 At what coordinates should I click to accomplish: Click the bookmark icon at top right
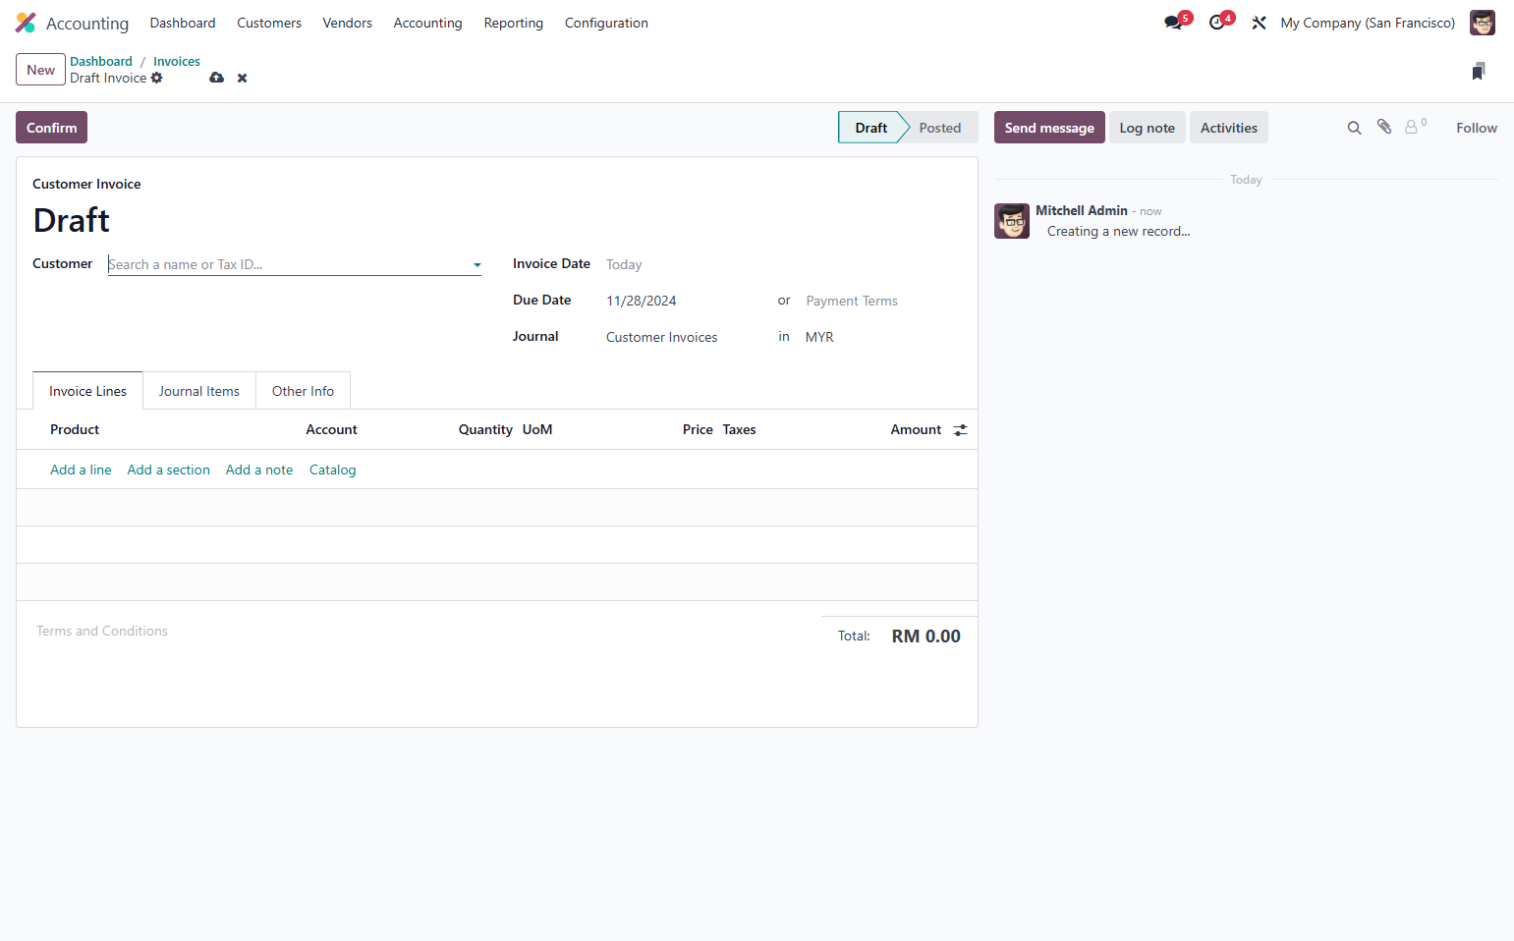tap(1479, 71)
